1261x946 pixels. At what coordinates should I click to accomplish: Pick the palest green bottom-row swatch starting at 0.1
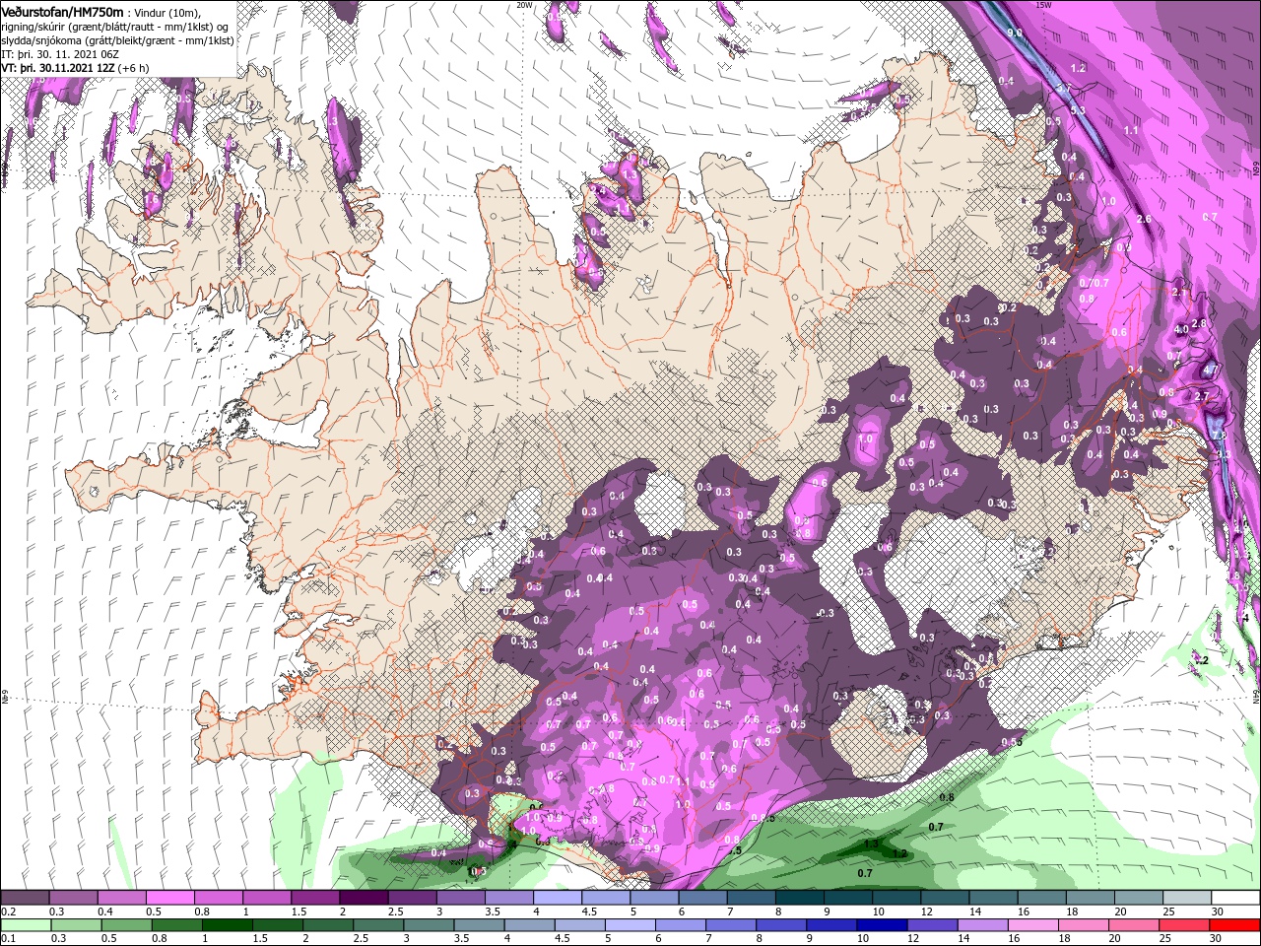(27, 925)
